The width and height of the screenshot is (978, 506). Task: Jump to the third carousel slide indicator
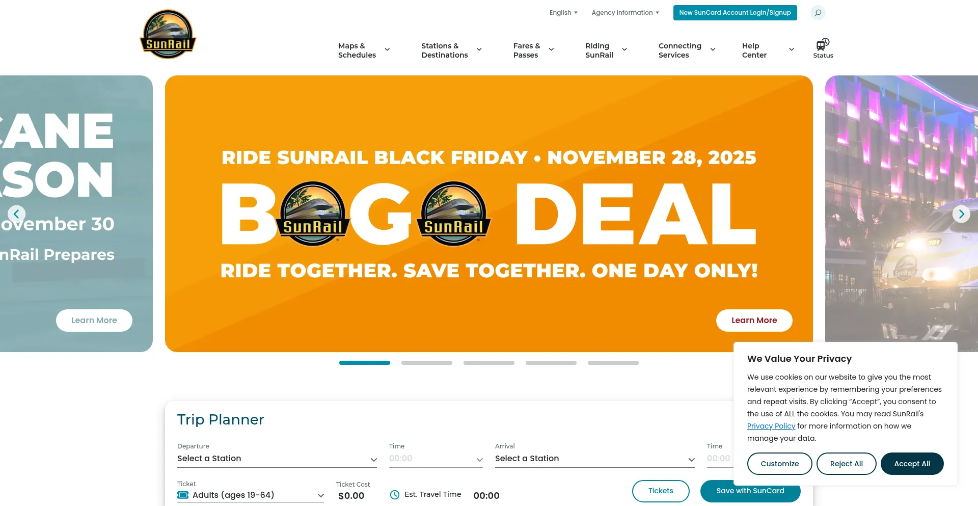489,363
